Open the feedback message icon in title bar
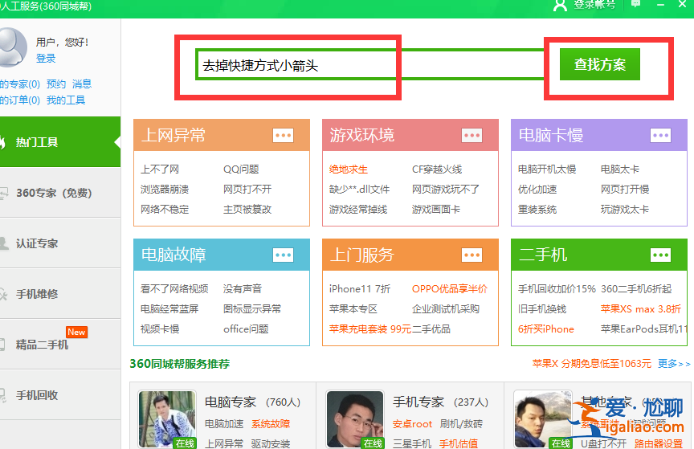The image size is (694, 449). (636, 4)
